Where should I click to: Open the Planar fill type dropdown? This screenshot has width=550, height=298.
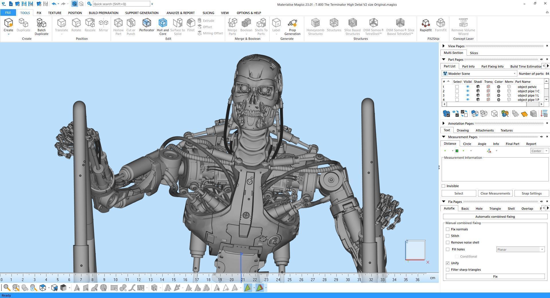[520, 250]
